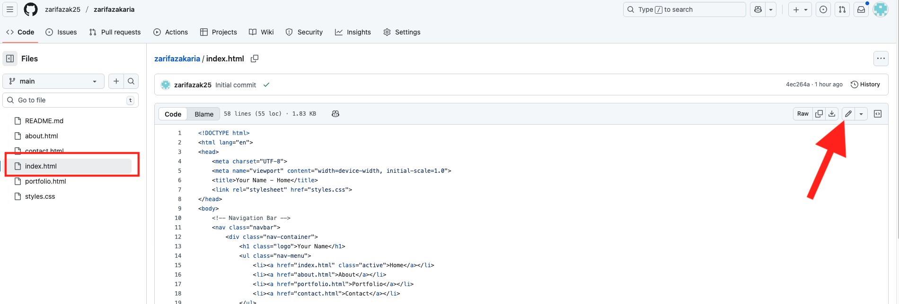Open the zarifazakaria repository link in header

pyautogui.click(x=114, y=9)
